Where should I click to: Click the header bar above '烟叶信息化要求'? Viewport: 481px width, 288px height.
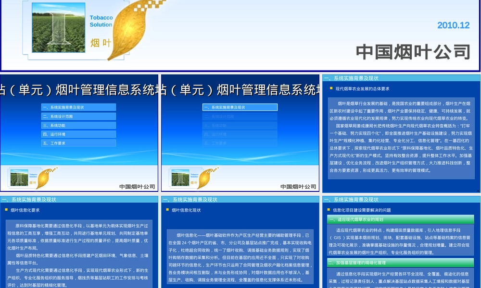coord(79,200)
